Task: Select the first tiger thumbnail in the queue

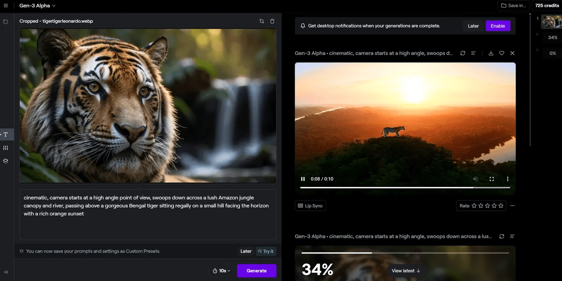Action: pyautogui.click(x=550, y=22)
